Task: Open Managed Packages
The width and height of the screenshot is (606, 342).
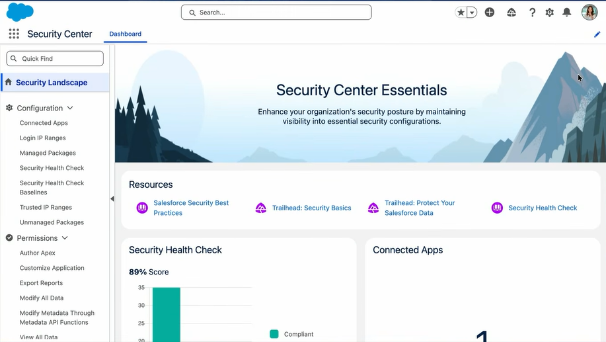Action: point(48,153)
